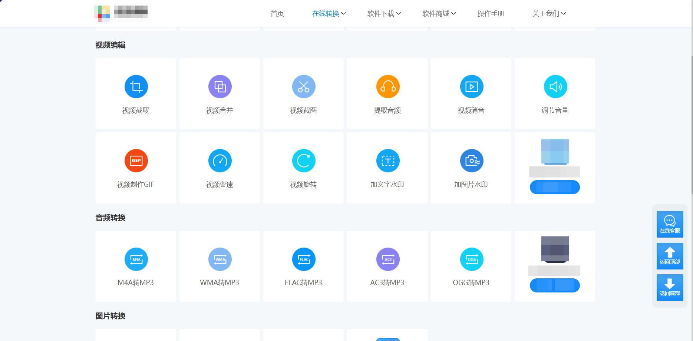Screen dimensions: 693x341
Task: Click the 视频消音 play icon
Action: pos(472,87)
